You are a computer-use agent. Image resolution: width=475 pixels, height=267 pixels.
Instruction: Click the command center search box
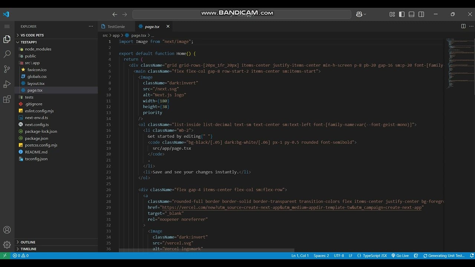(242, 14)
